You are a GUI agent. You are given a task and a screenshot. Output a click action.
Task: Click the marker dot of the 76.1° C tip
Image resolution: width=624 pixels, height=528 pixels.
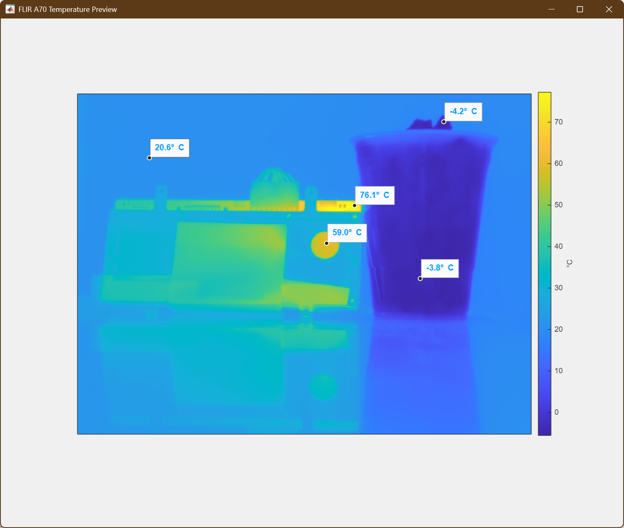coord(355,205)
